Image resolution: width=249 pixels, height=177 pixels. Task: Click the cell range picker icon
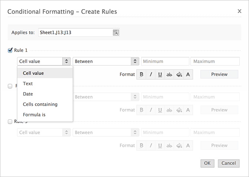[116, 33]
